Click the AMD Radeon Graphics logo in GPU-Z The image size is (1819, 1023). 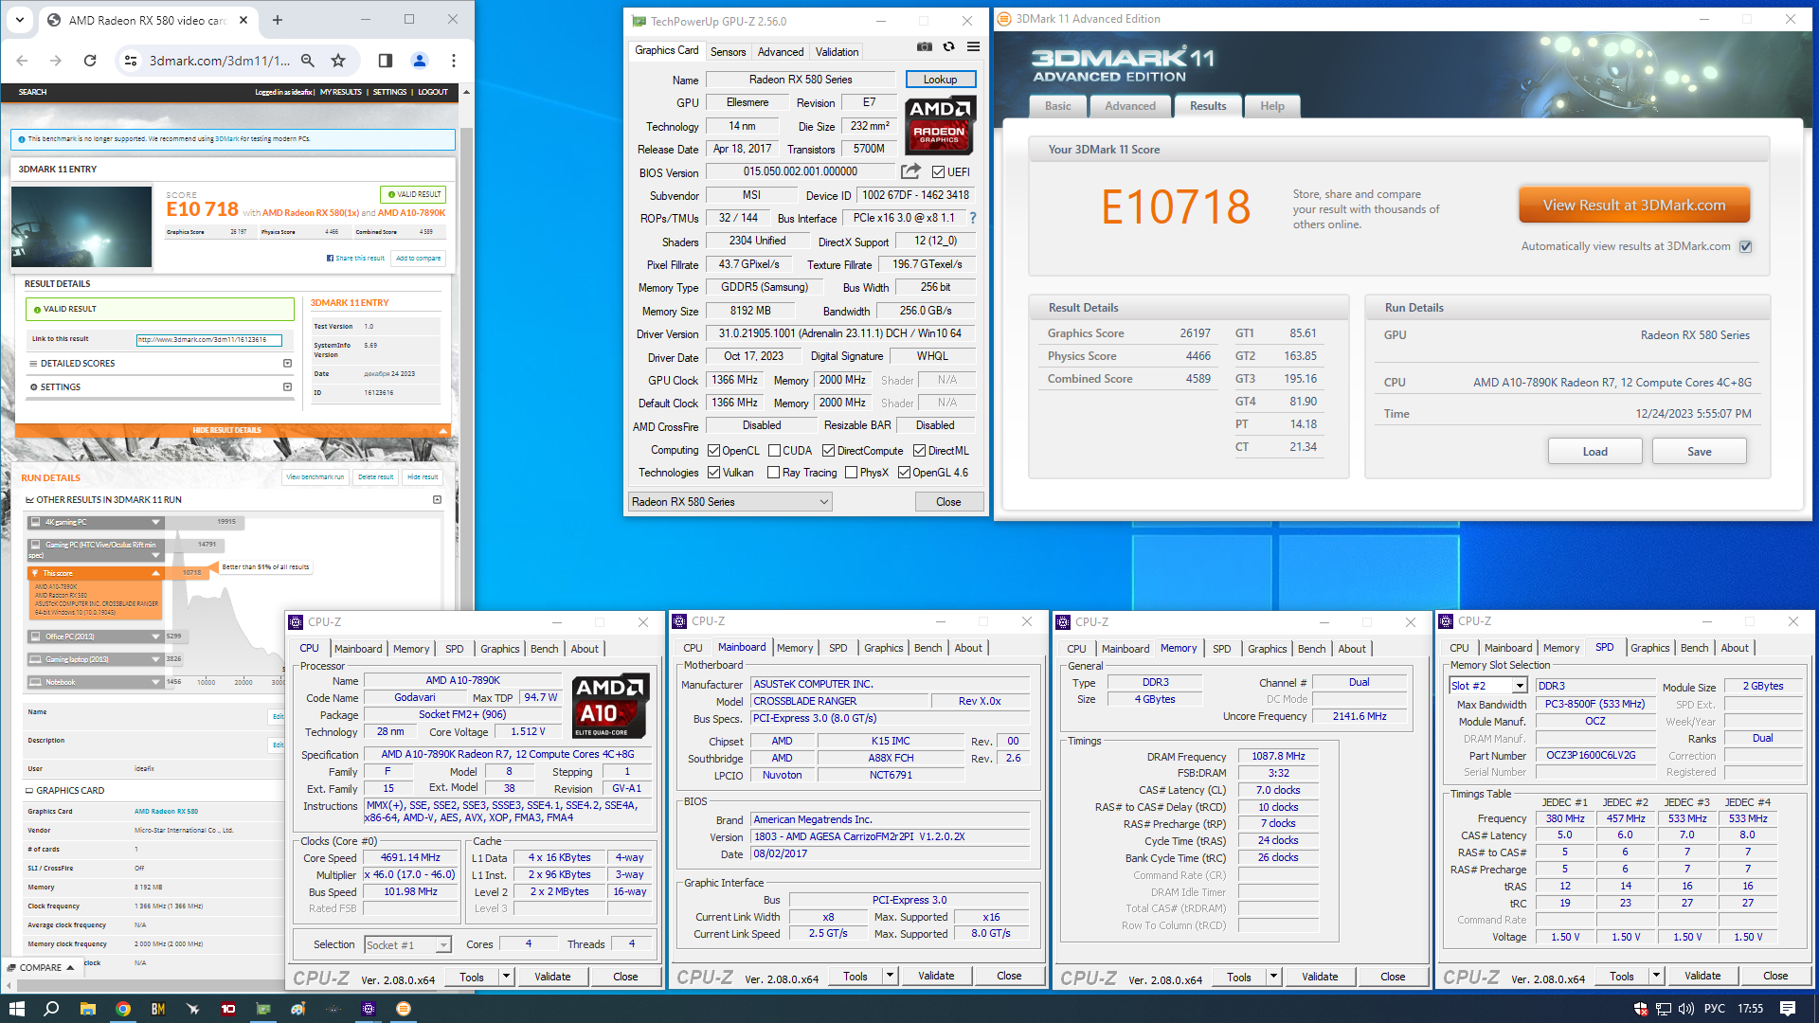click(939, 124)
